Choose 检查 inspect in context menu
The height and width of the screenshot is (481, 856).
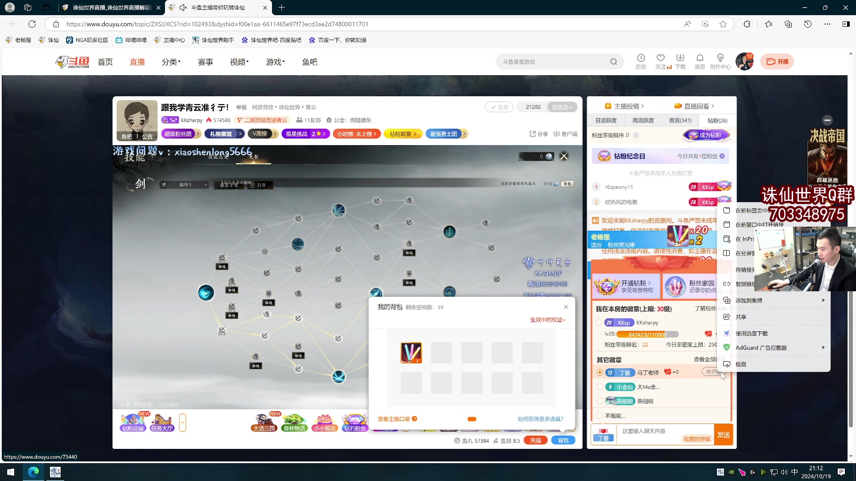[x=774, y=364]
